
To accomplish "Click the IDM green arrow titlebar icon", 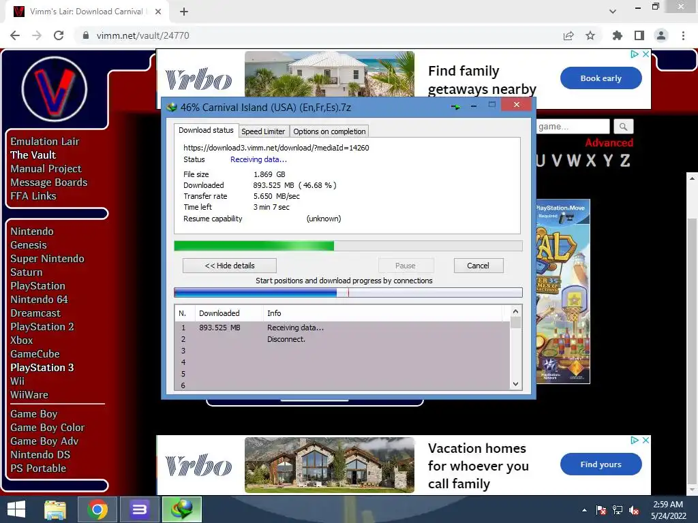I will point(455,107).
